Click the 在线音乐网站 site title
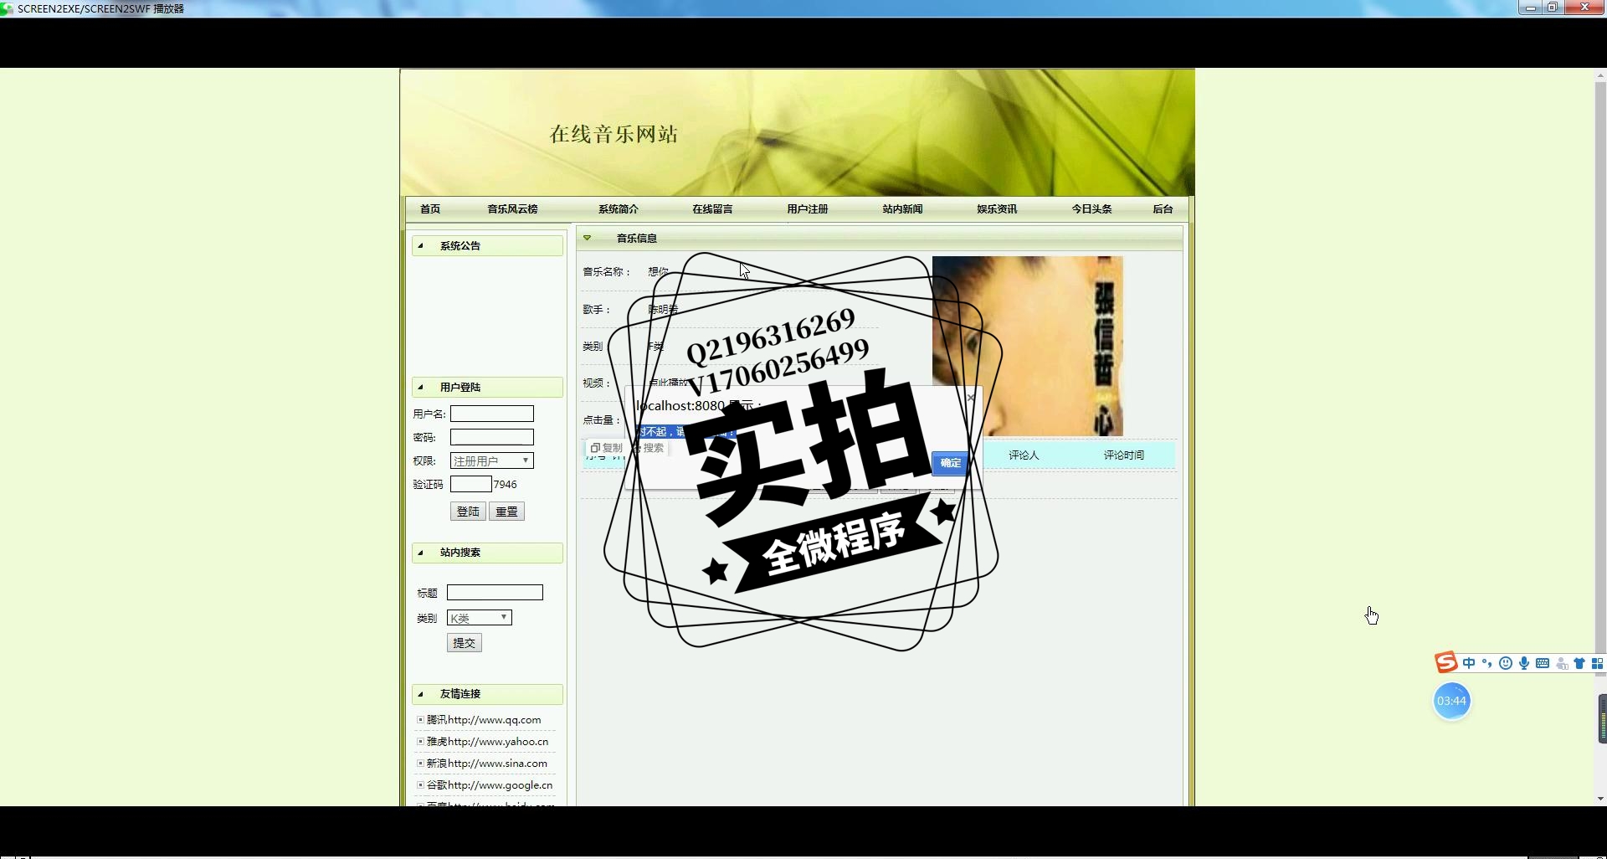Screen dimensions: 1607x859 tap(614, 134)
